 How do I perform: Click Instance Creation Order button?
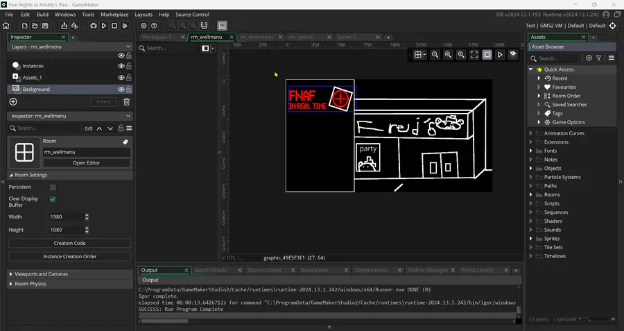(69, 257)
